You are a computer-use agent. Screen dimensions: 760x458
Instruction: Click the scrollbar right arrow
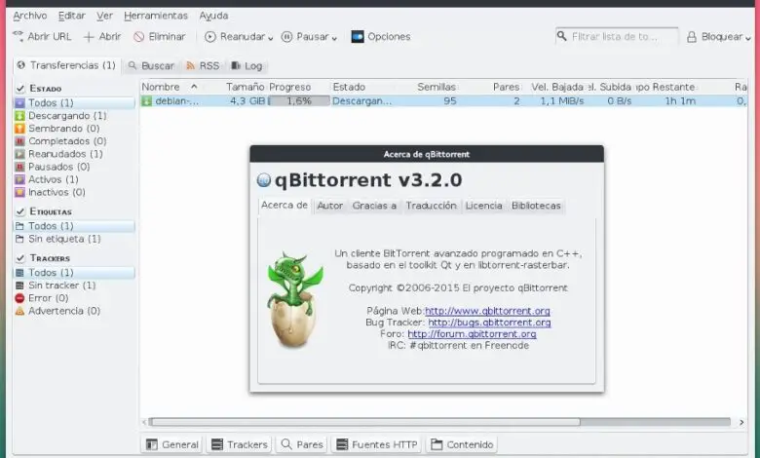click(741, 422)
